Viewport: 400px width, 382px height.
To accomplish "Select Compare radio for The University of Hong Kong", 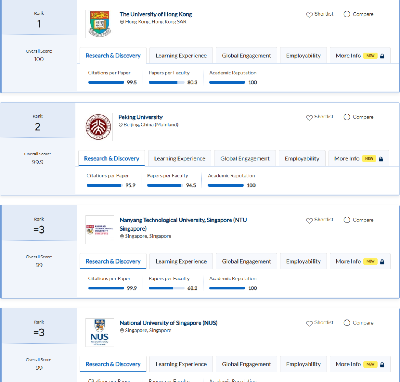I will (347, 14).
